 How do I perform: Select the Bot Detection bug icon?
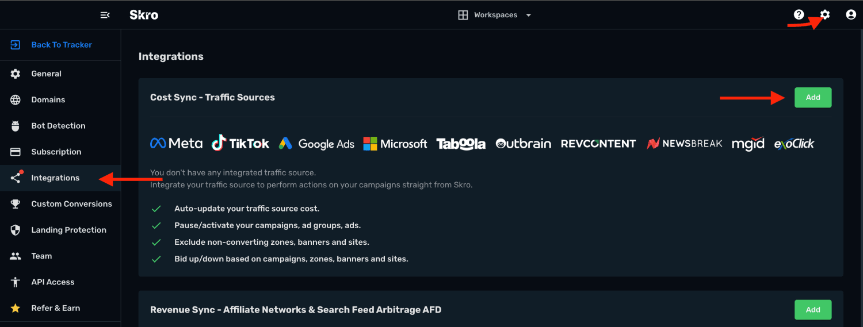pyautogui.click(x=16, y=126)
